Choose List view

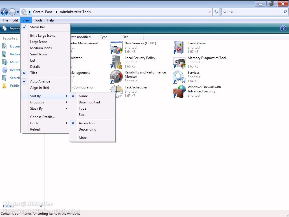[x=45, y=60]
